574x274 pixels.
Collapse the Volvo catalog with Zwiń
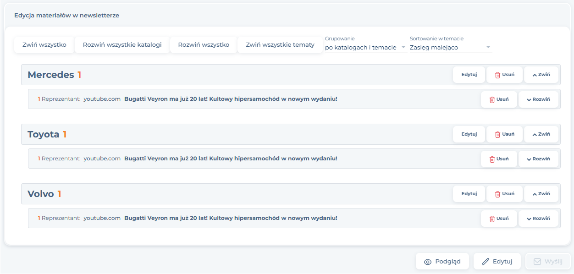tap(541, 194)
